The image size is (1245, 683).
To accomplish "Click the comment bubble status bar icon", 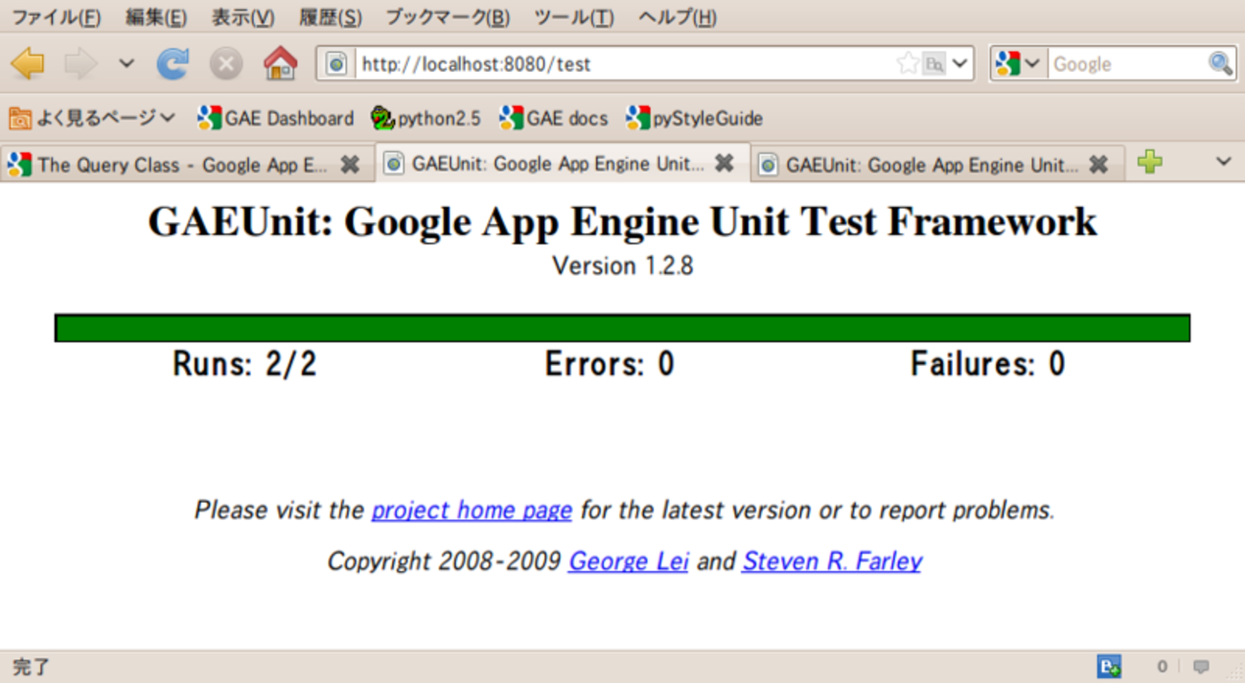I will [x=1201, y=667].
